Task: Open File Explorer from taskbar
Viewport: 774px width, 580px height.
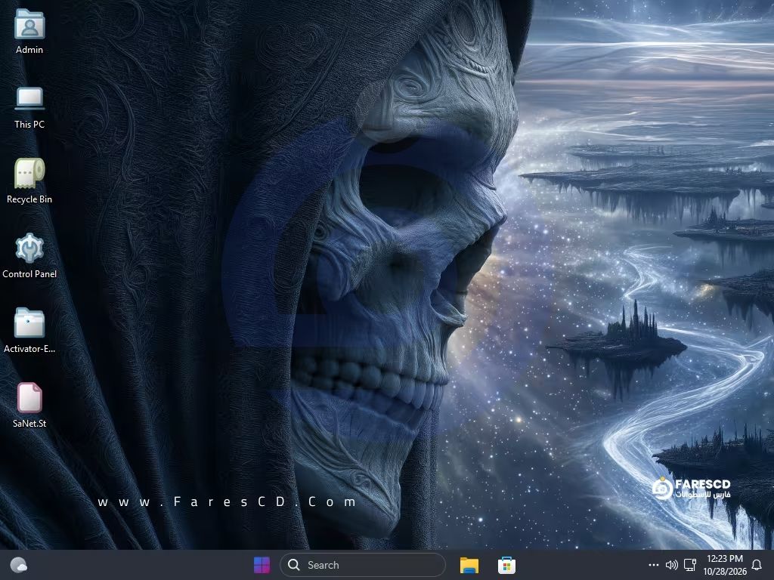Action: tap(469, 565)
